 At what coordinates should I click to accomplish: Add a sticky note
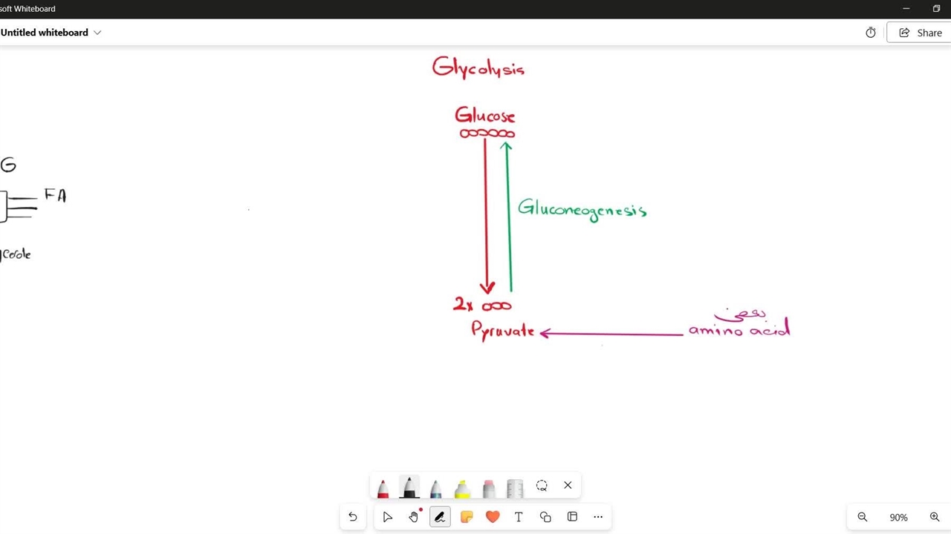click(x=467, y=517)
